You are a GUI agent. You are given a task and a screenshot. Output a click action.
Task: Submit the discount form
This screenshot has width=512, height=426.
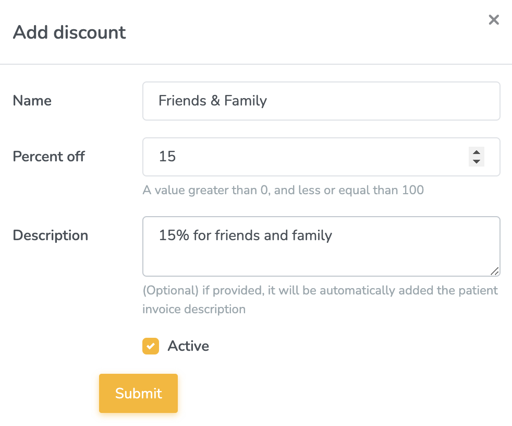tap(138, 393)
